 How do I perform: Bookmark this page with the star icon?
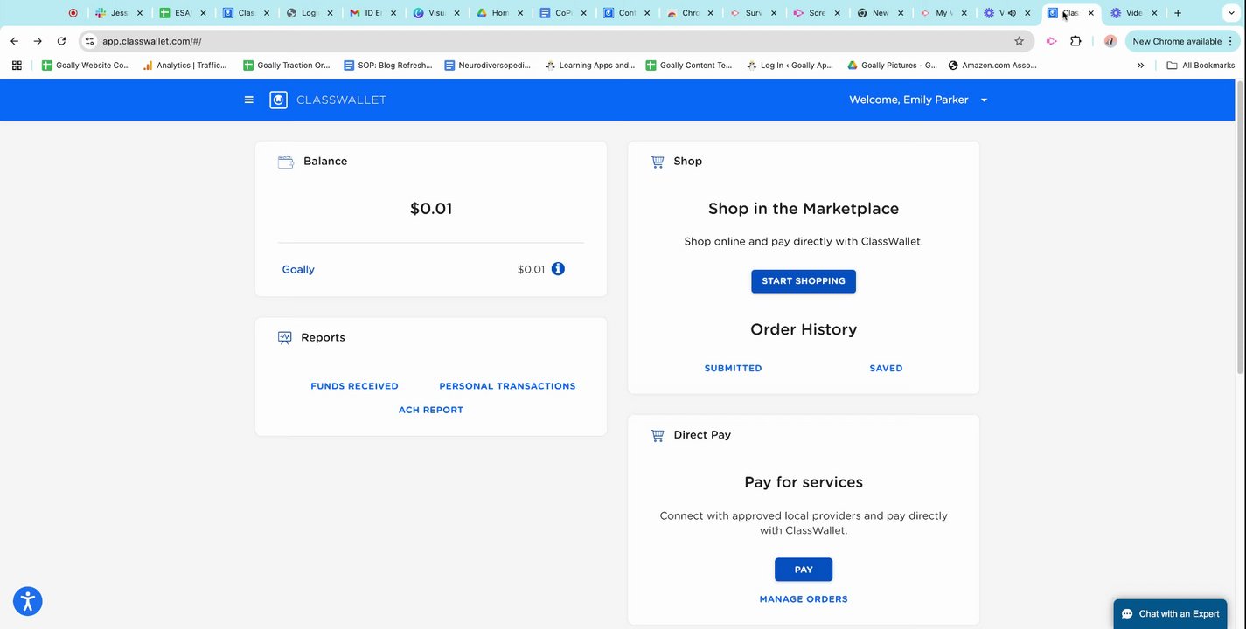click(1019, 41)
